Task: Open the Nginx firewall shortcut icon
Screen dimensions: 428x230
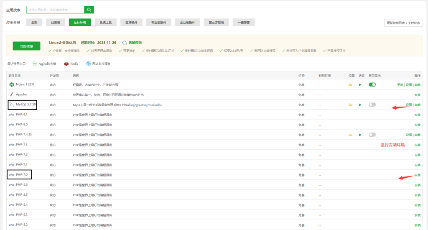Action: coord(34,64)
